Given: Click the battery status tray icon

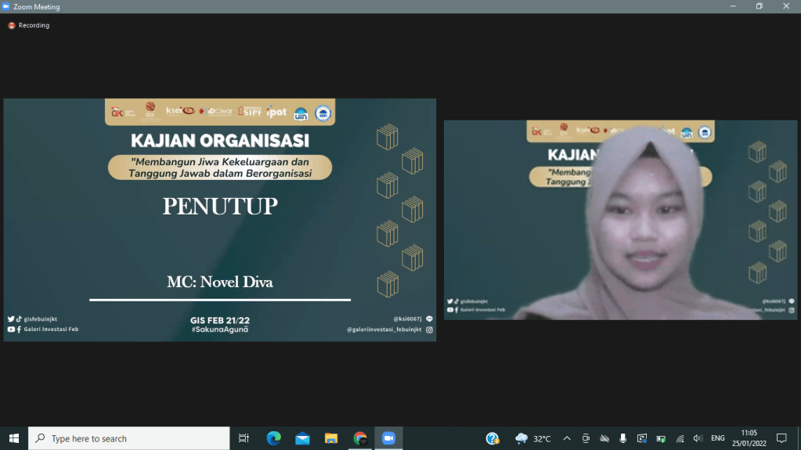Looking at the screenshot, I should click(661, 438).
